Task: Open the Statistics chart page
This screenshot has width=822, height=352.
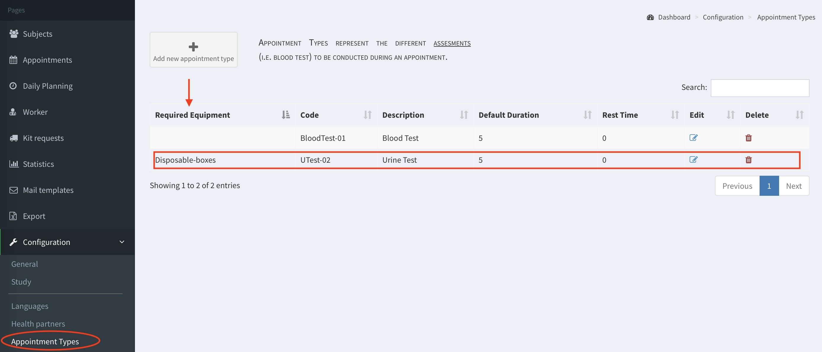Action: pyautogui.click(x=38, y=164)
